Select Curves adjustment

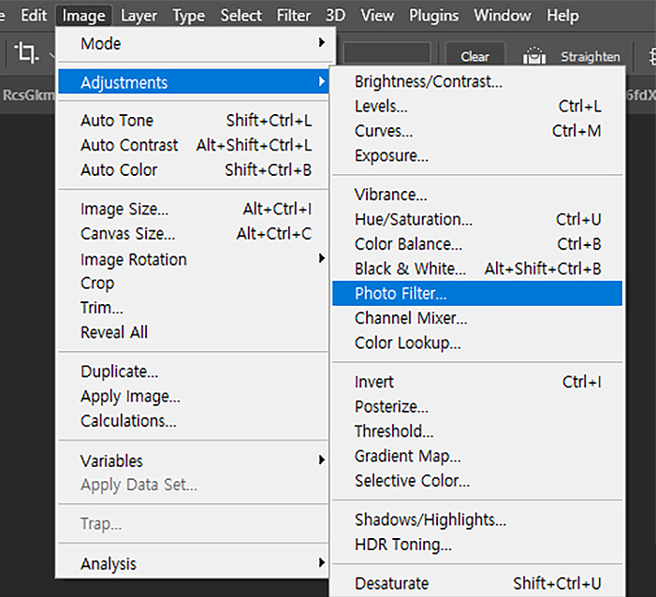click(477, 131)
